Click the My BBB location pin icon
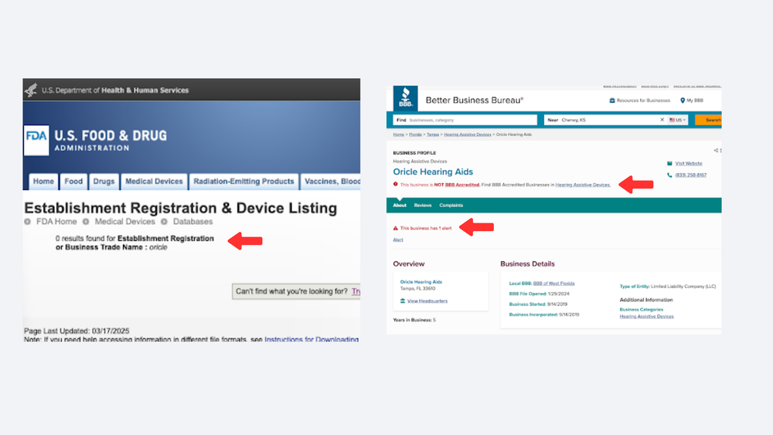The image size is (773, 435). click(683, 100)
